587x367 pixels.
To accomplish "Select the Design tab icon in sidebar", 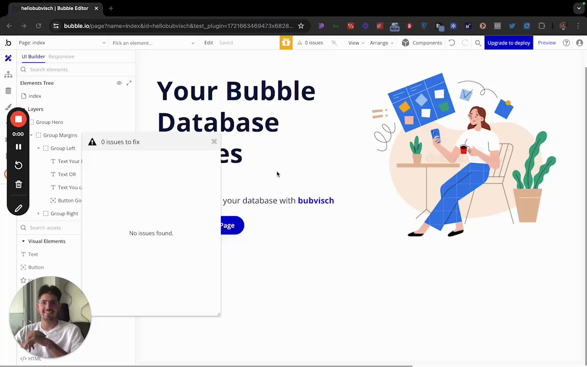I will [x=8, y=58].
